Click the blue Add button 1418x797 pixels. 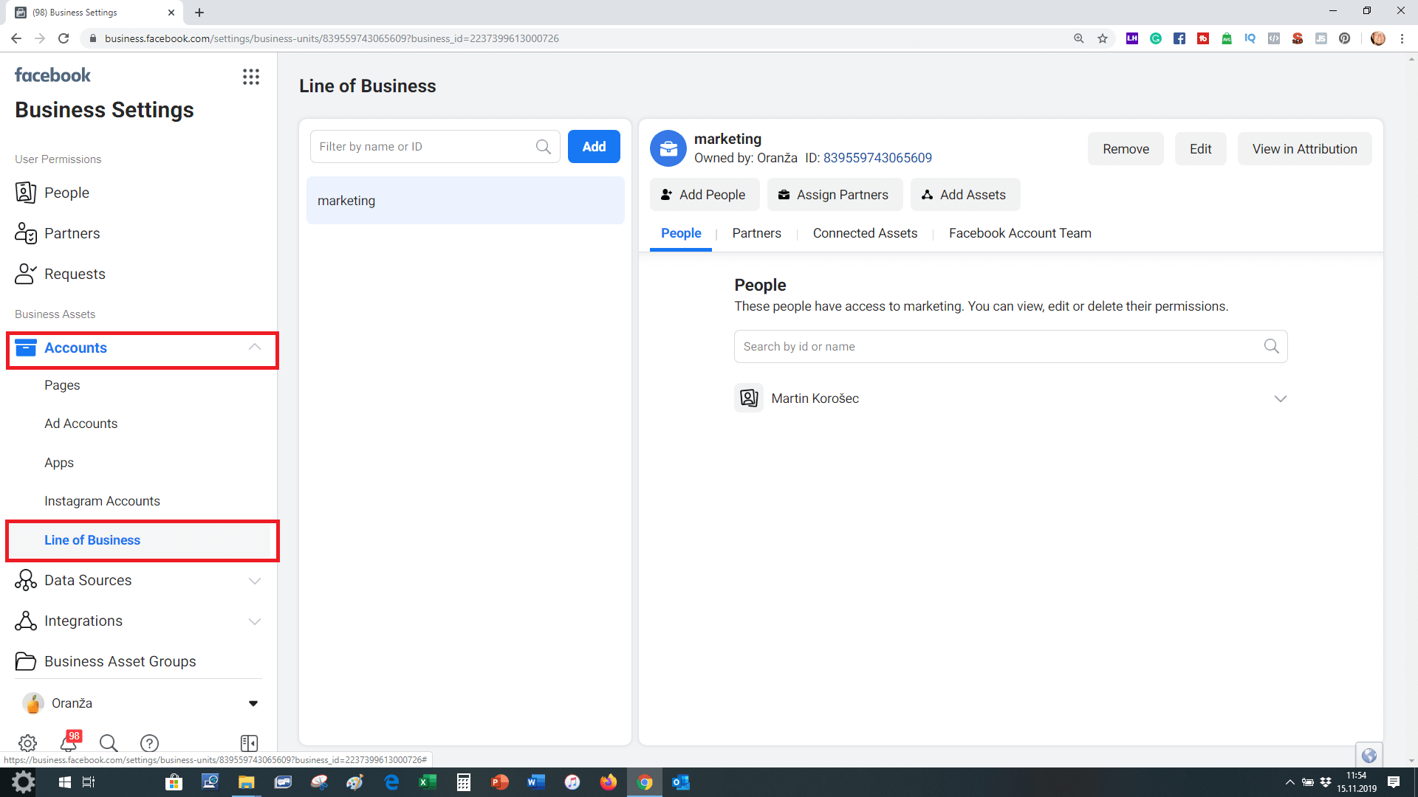coord(593,147)
